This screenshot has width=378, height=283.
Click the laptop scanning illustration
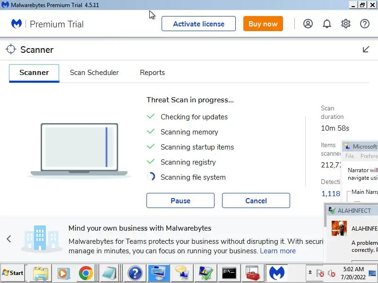79,150
